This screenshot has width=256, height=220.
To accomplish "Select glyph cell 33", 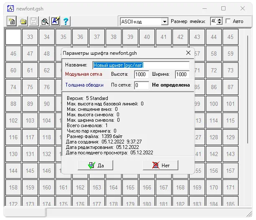I will click(30, 37).
